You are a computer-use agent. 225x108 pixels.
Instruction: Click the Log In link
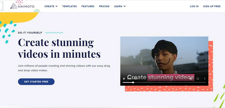point(194,6)
